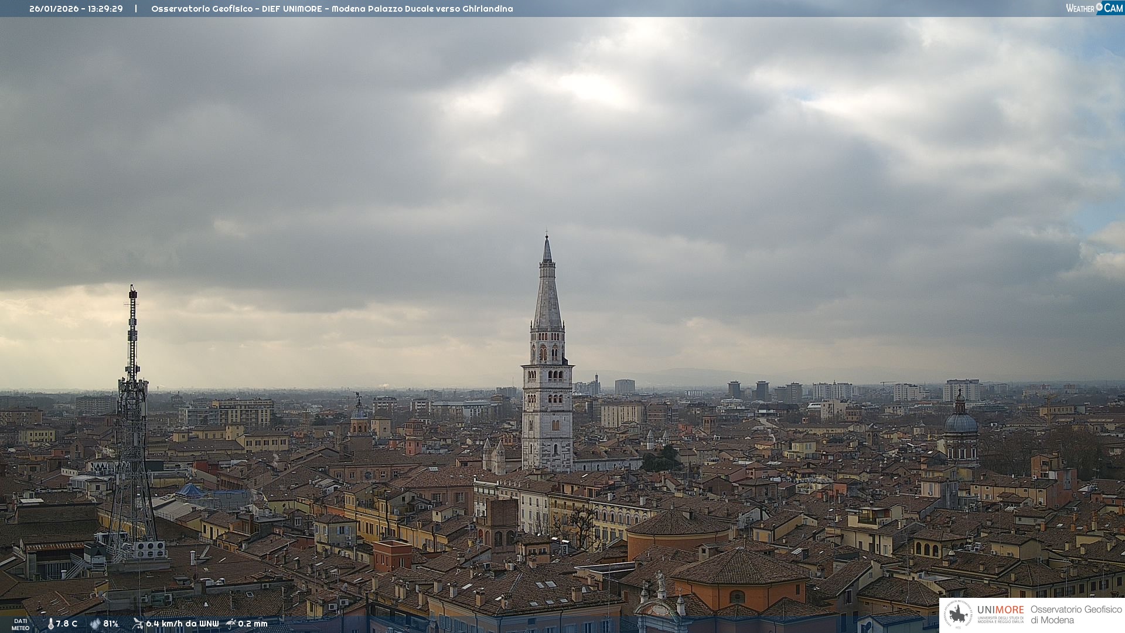
Task: Click the wind anemometer icon
Action: [138, 624]
